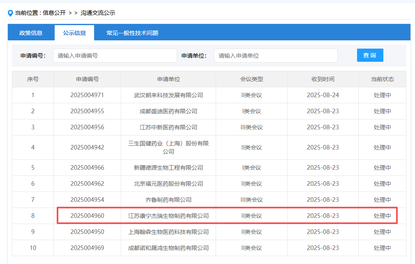Image resolution: width=415 pixels, height=264 pixels.
Task: Focus the 申请单位 input field
Action: tap(276, 56)
